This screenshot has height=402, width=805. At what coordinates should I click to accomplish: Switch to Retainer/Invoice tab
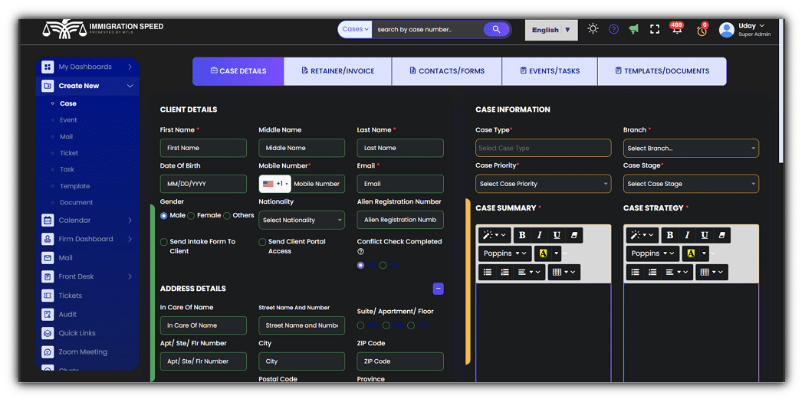[x=338, y=71]
